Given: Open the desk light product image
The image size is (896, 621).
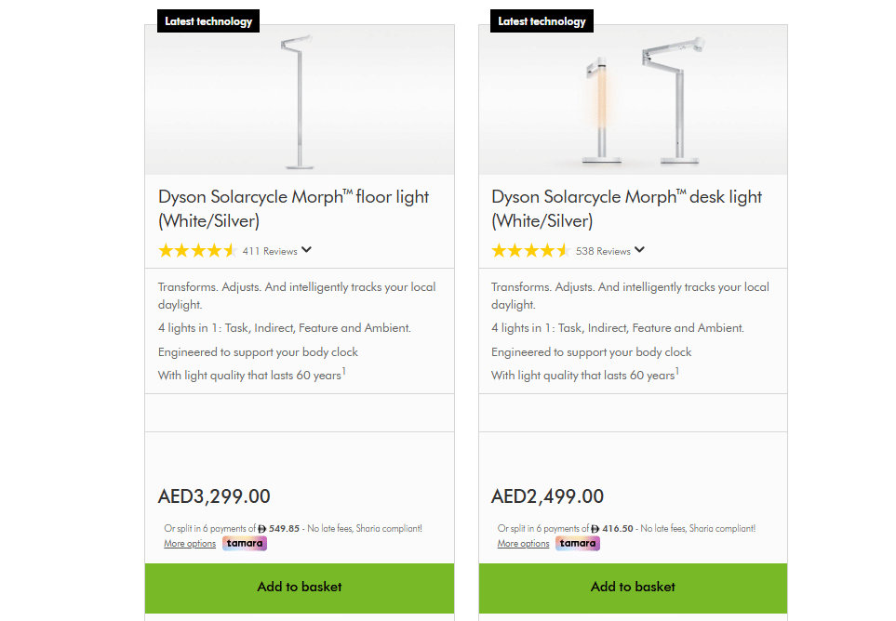Looking at the screenshot, I should click(633, 100).
